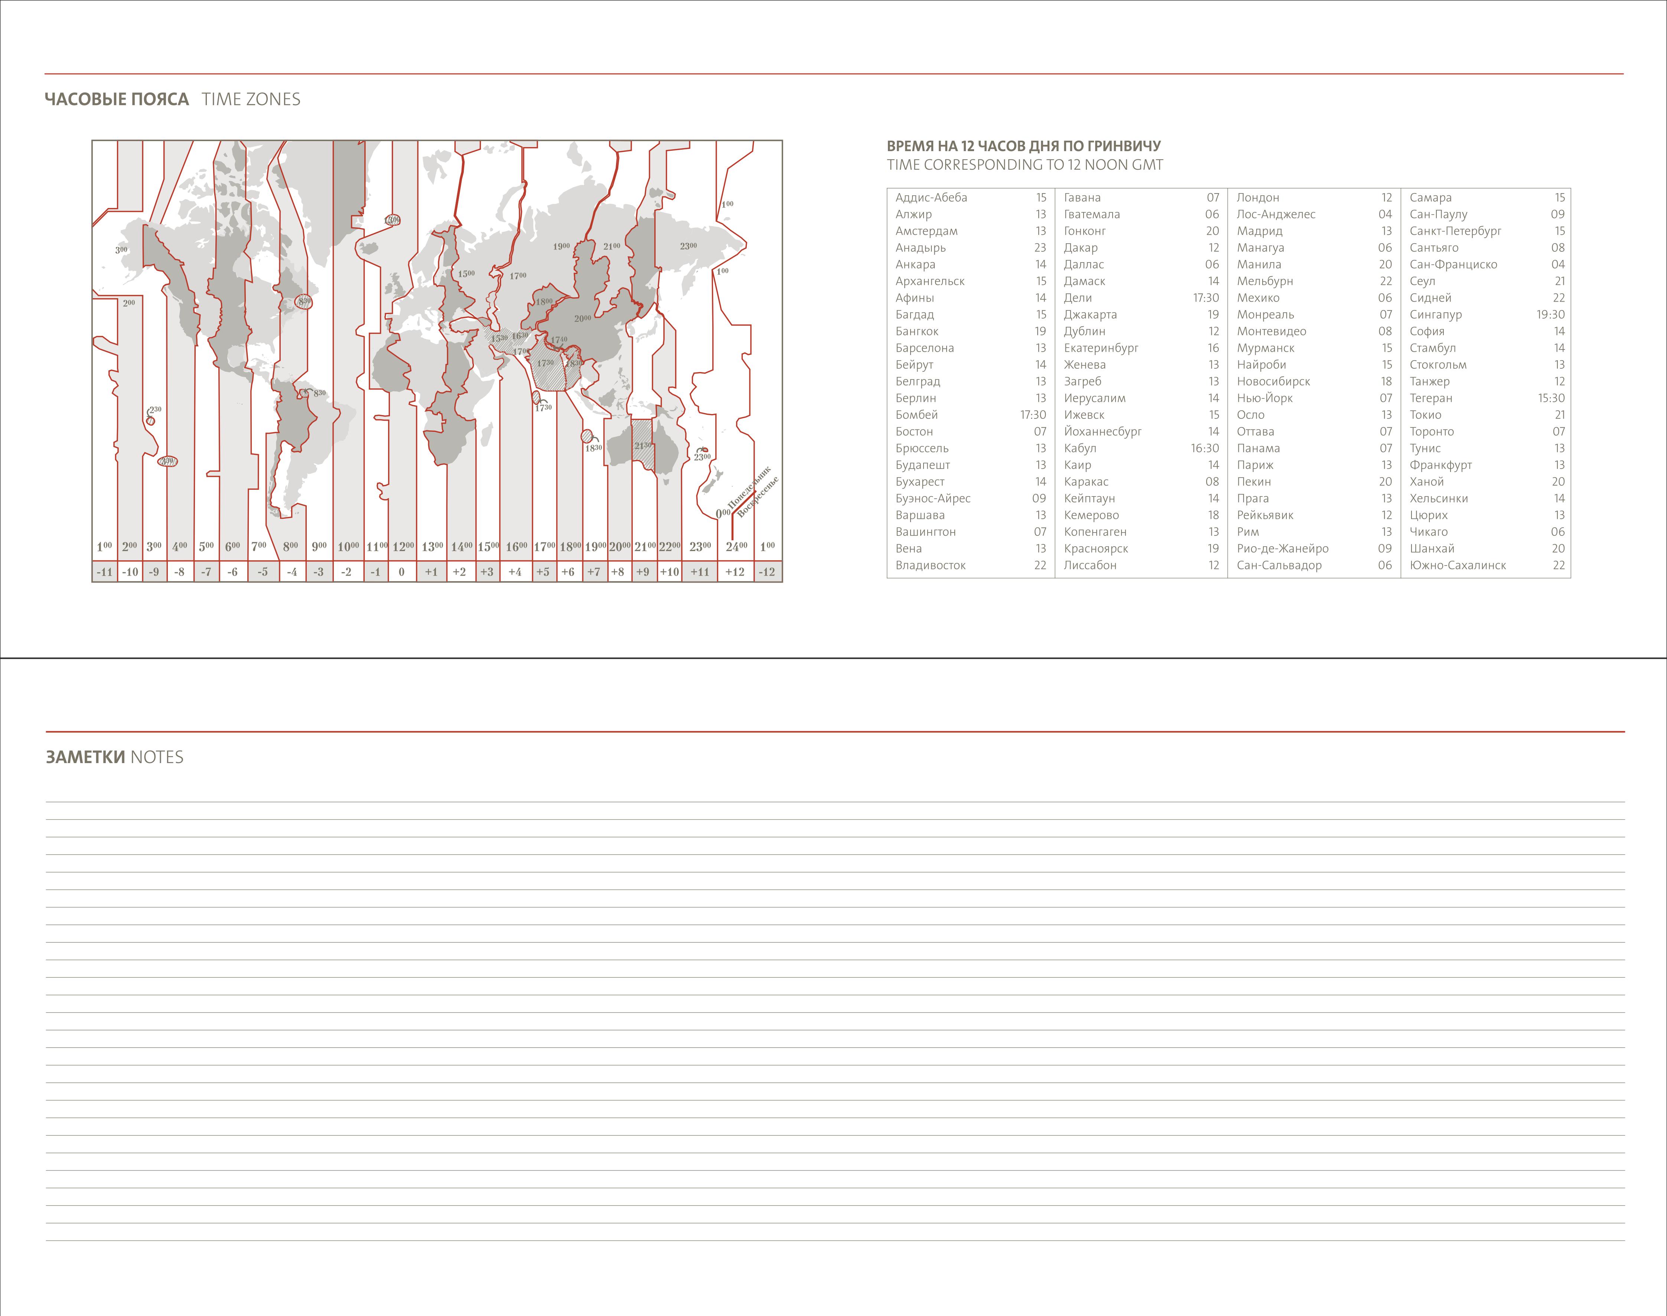Click the "TIME ZONES" heading text

point(251,100)
